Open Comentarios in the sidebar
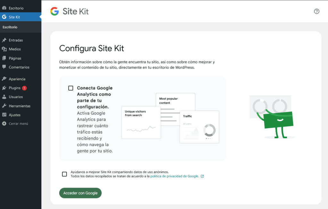This screenshot has height=209, width=328. [x=21, y=67]
